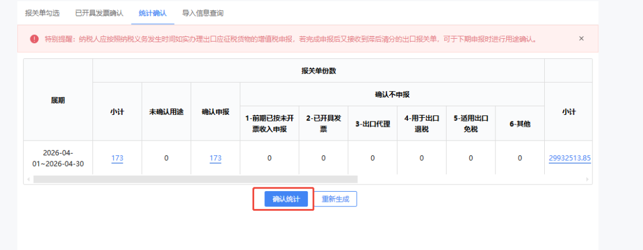This screenshot has width=643, height=250.
Task: Click the 1-前期已按未开票收入申报 header
Action: [270, 124]
